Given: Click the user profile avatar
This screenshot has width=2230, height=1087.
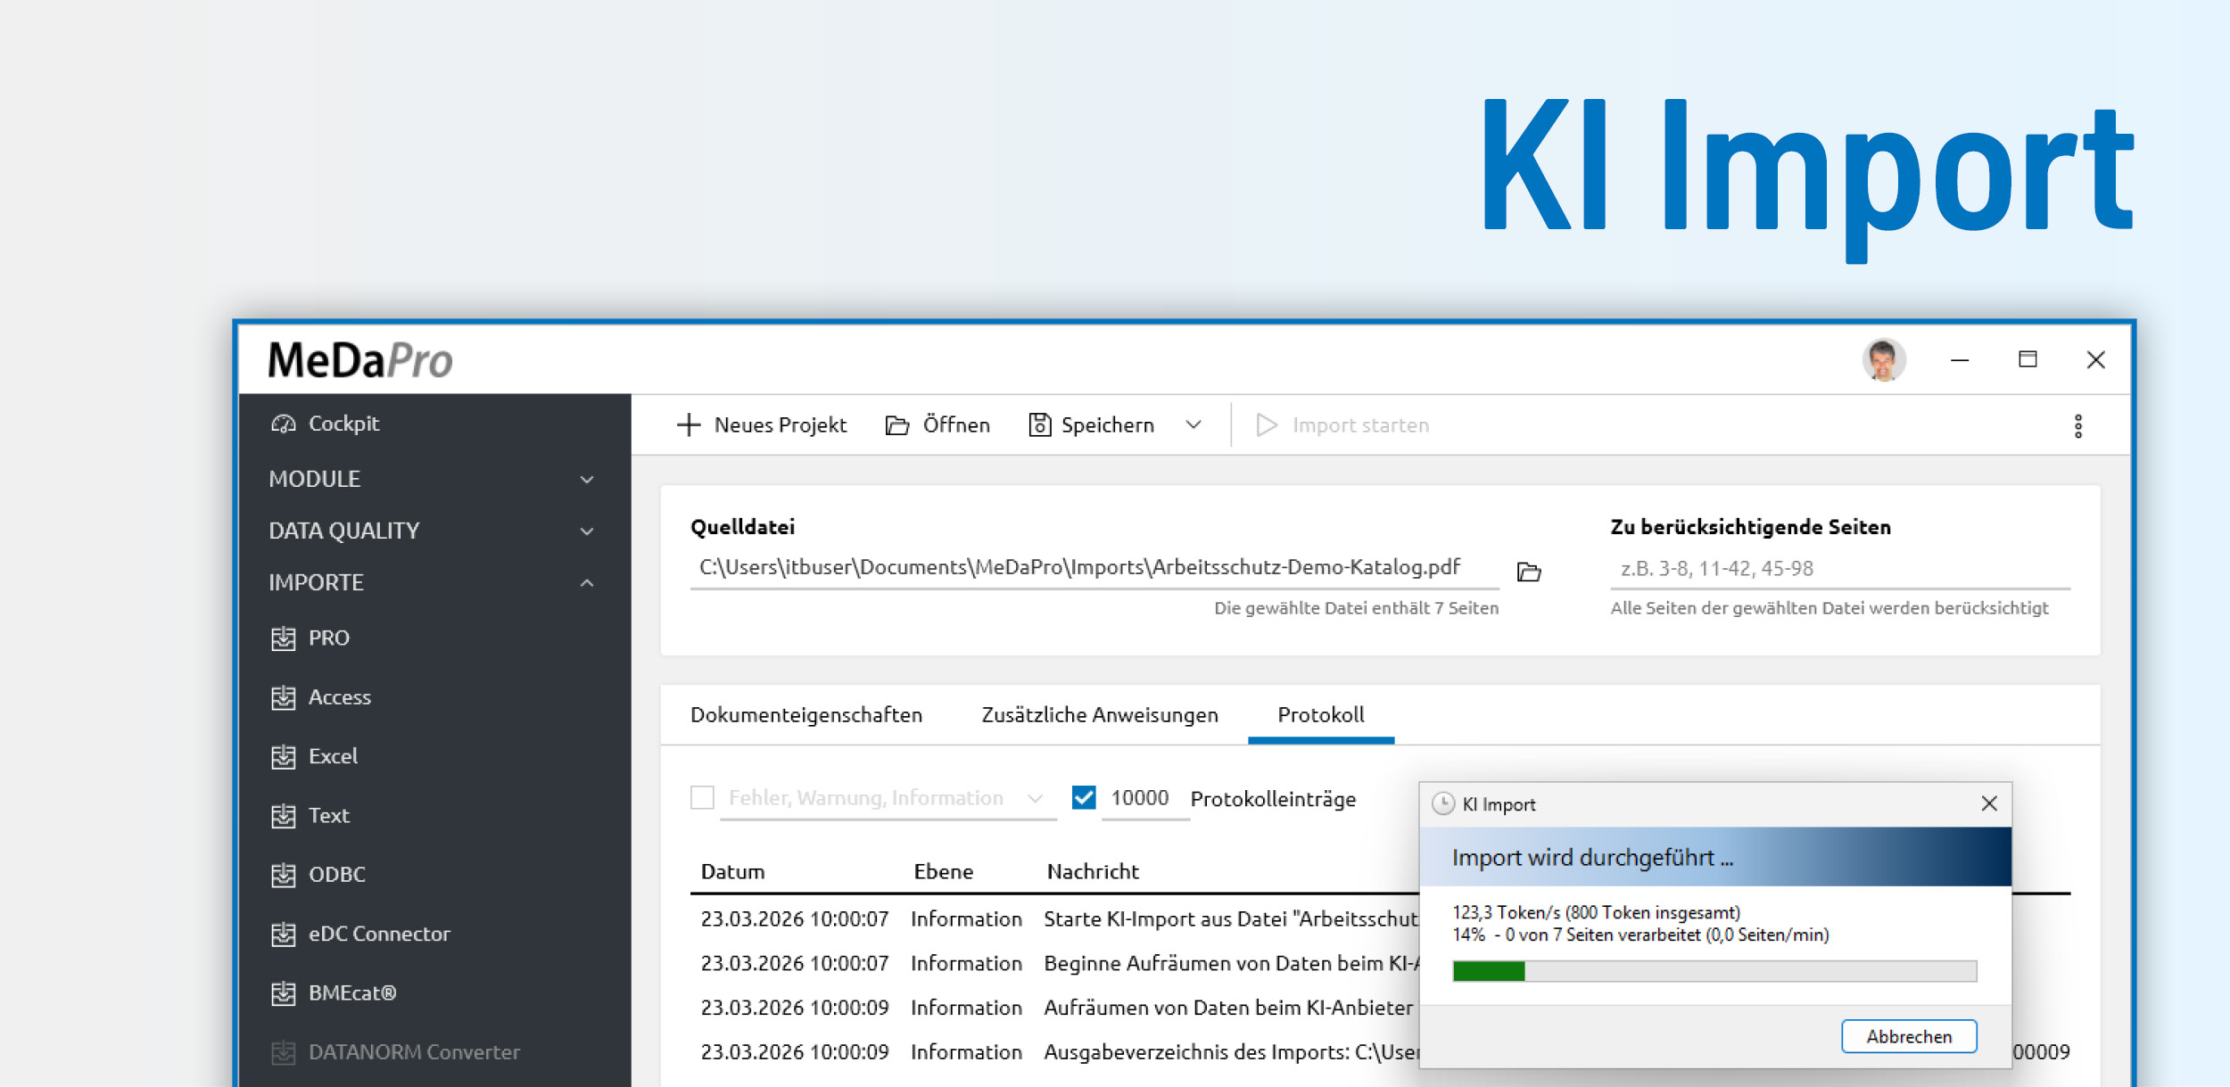Looking at the screenshot, I should point(1884,360).
